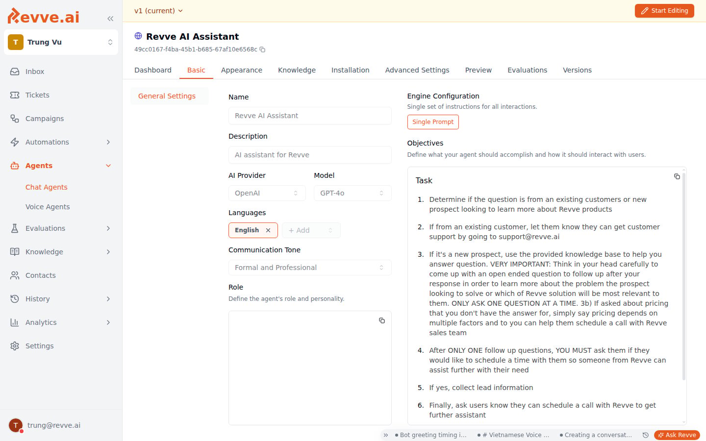
Task: Collapse the Agents submenu chevron
Action: coord(108,166)
